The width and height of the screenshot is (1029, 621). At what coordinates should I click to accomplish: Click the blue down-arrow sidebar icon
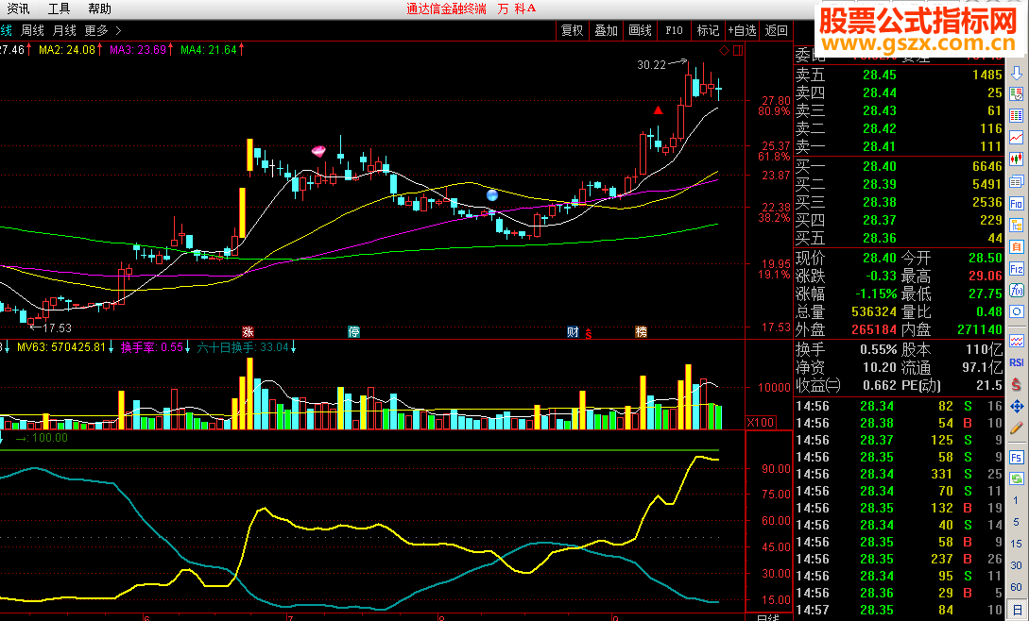[x=1017, y=73]
